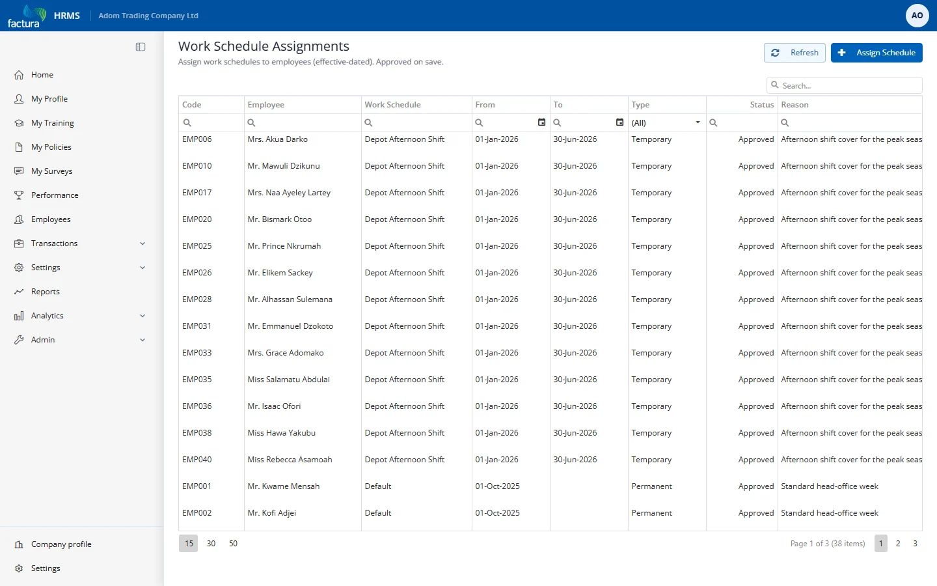Click the Code column filter search icon
This screenshot has width=937, height=586.
pyautogui.click(x=187, y=122)
